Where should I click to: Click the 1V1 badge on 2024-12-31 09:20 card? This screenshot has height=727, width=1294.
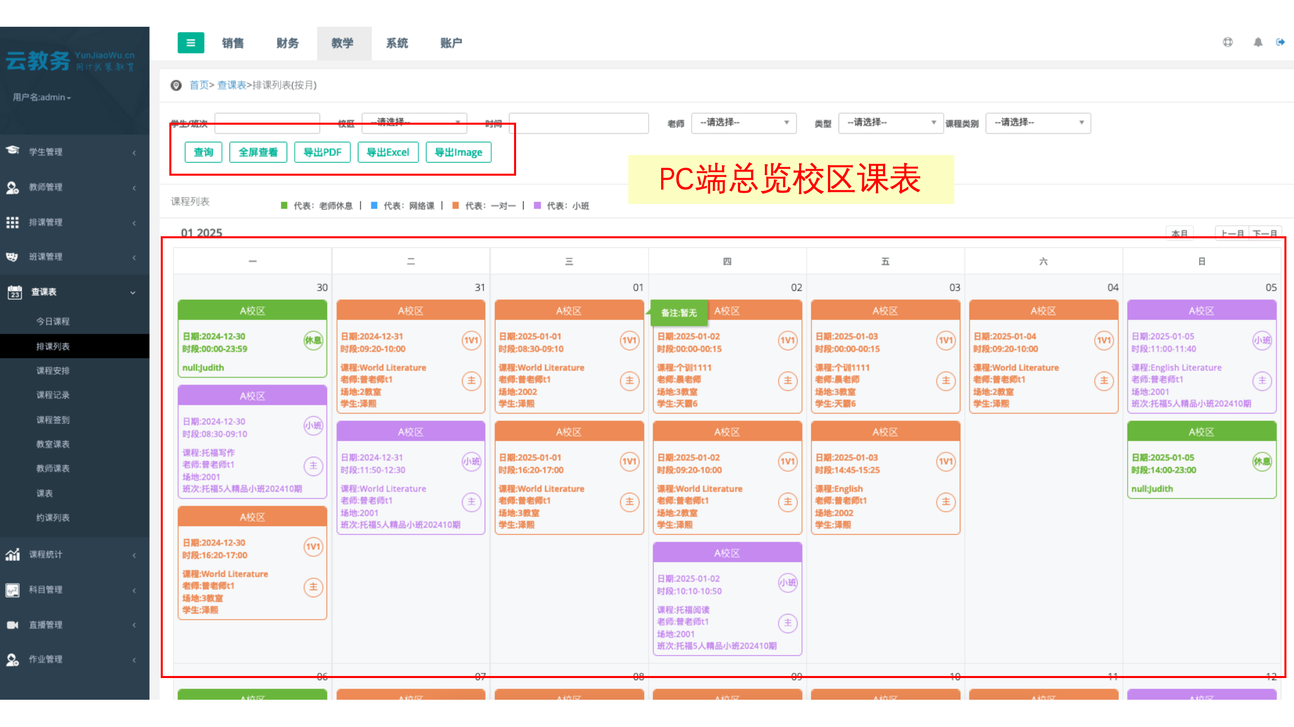click(x=471, y=340)
